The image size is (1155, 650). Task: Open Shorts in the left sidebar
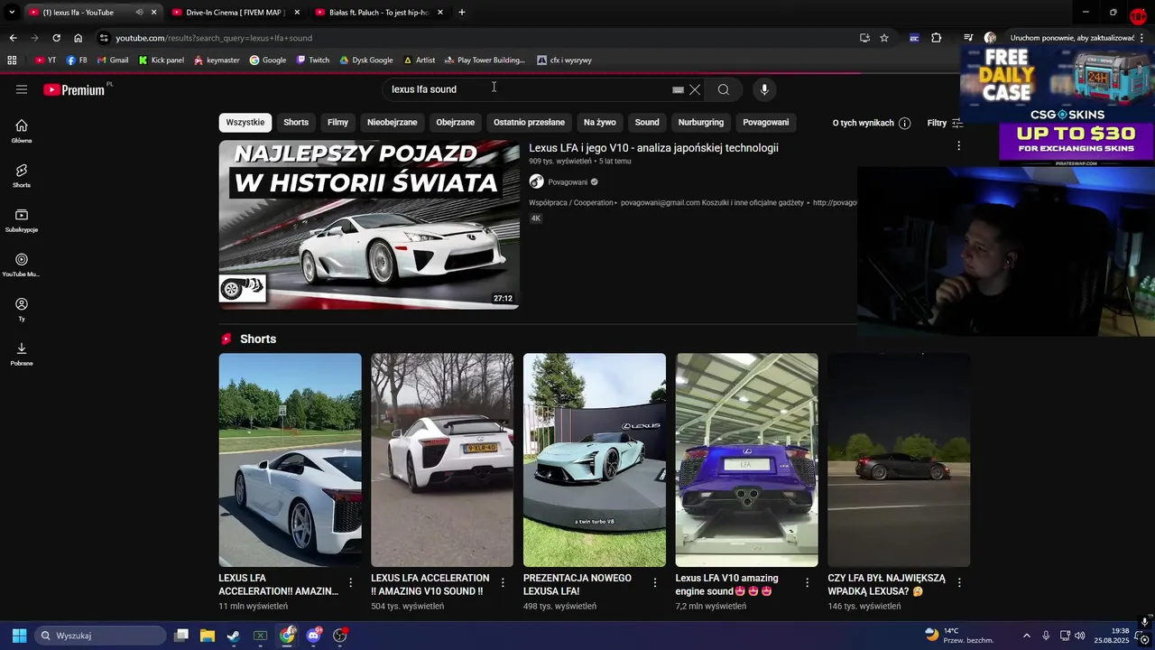22,175
